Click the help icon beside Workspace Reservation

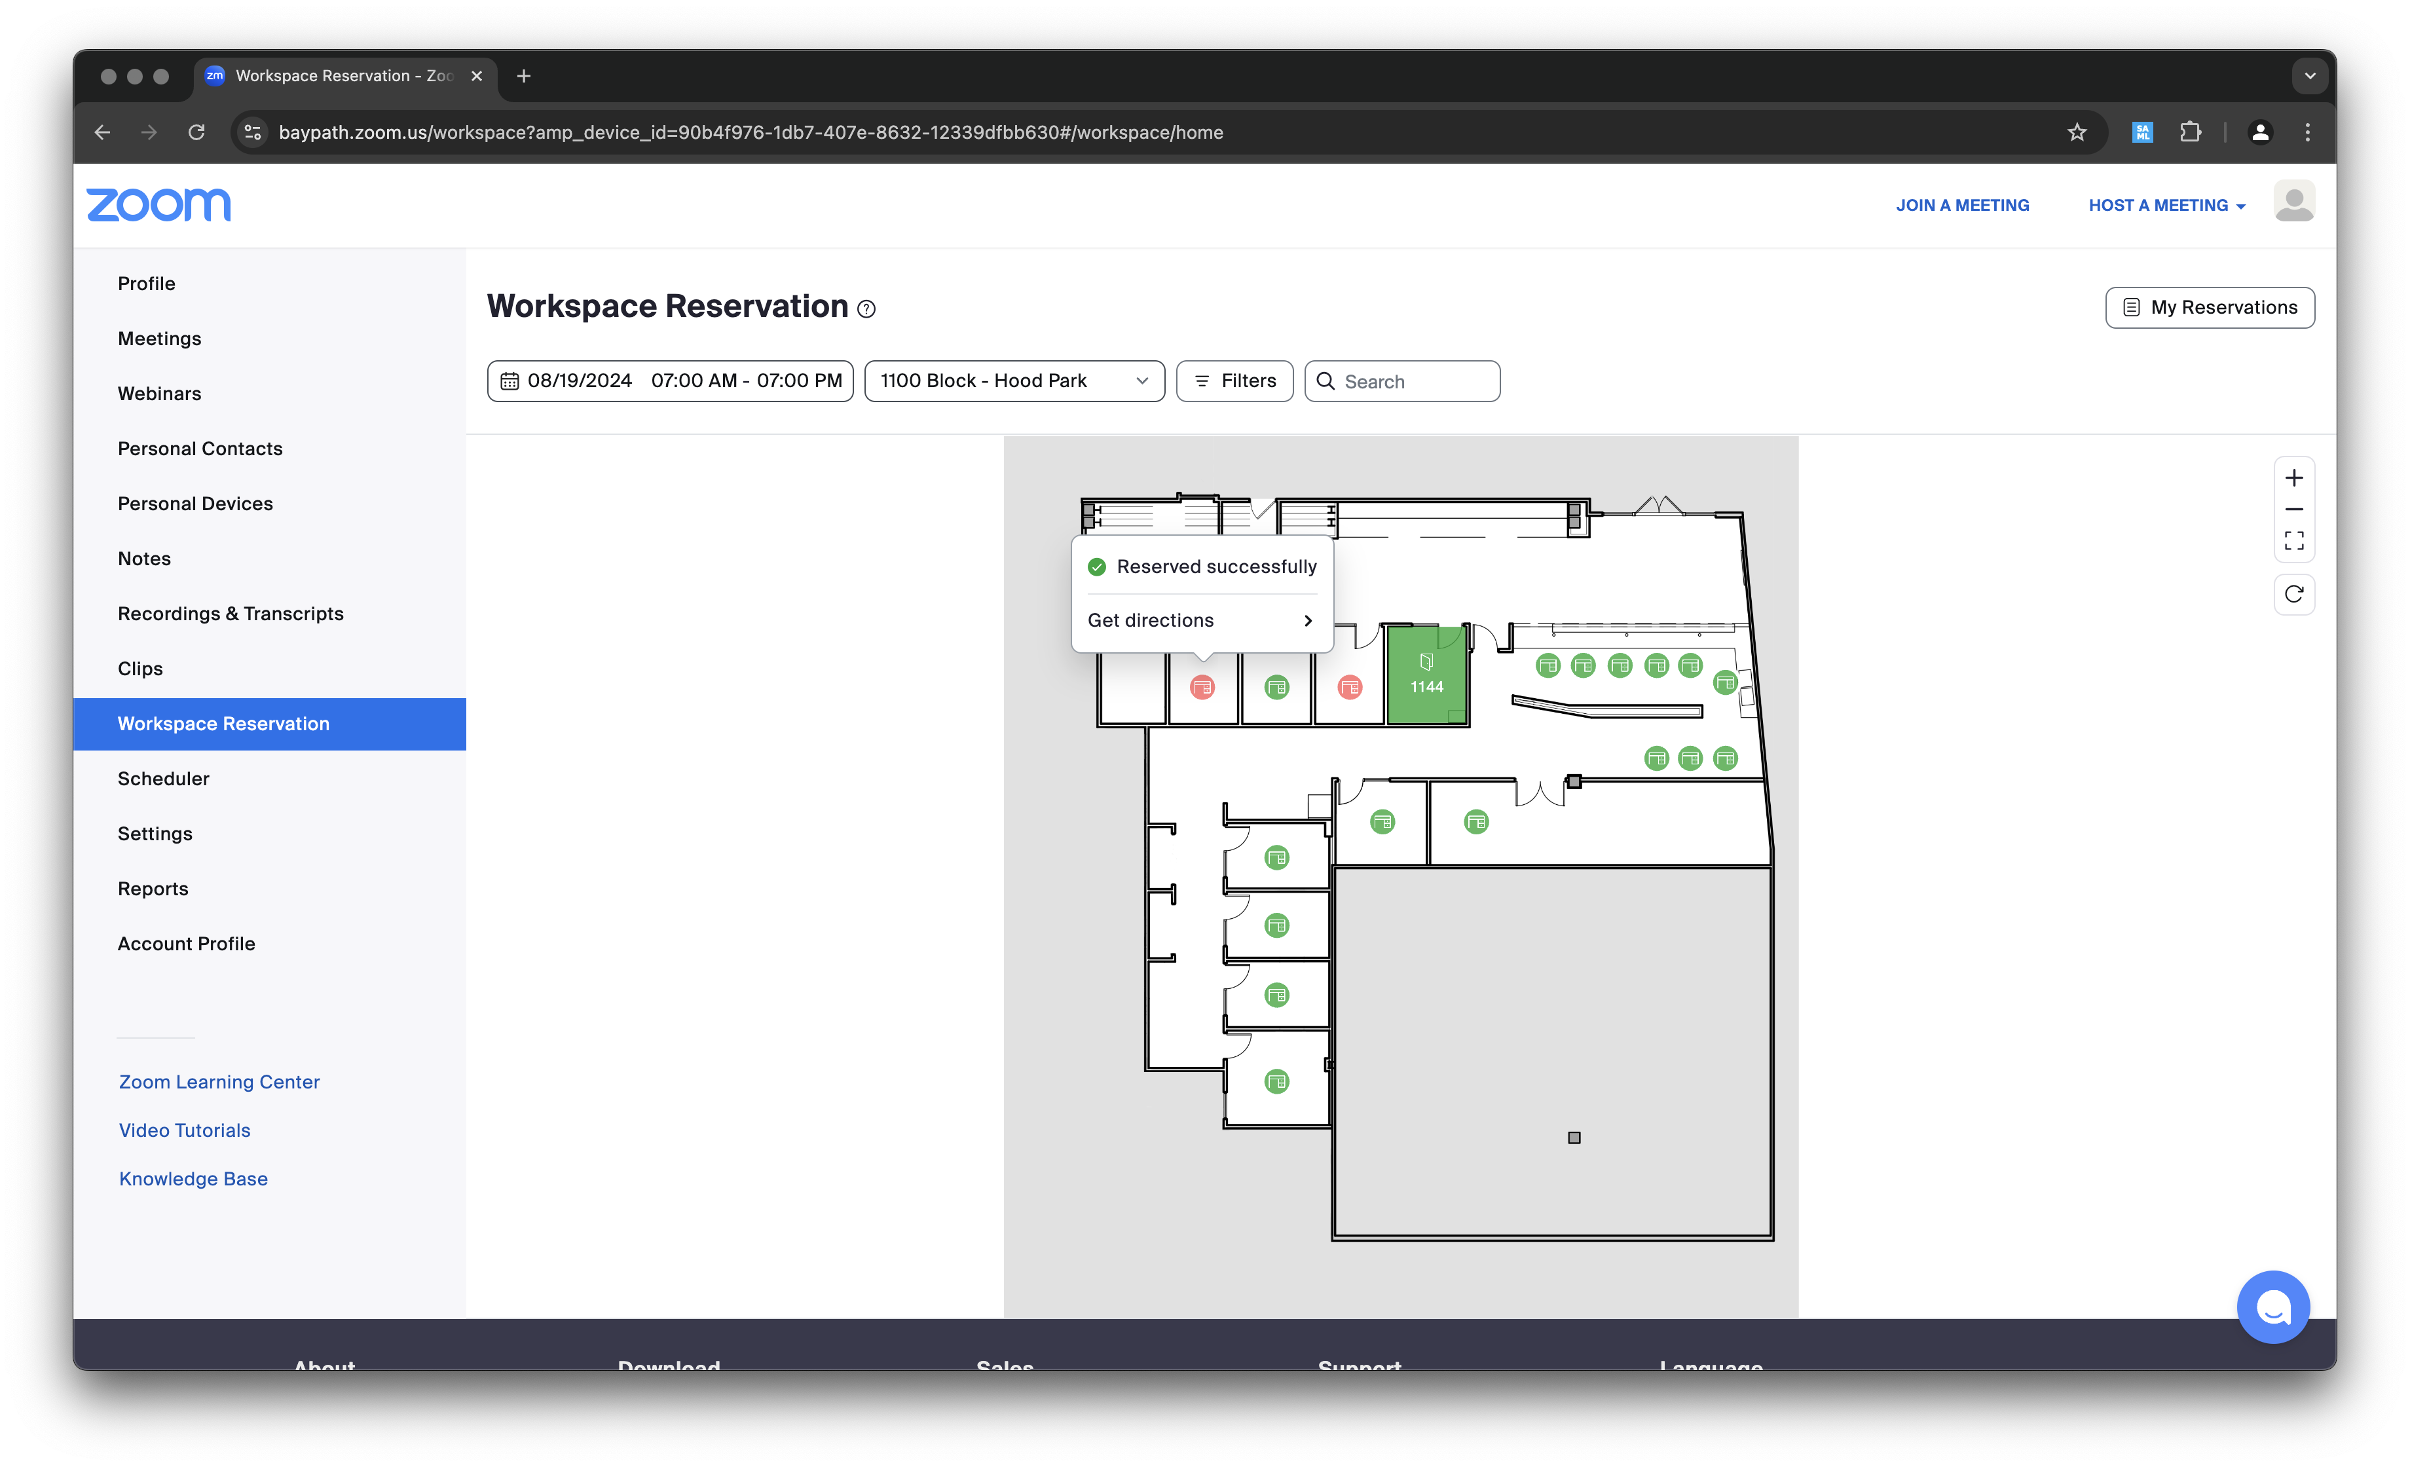[x=866, y=309]
